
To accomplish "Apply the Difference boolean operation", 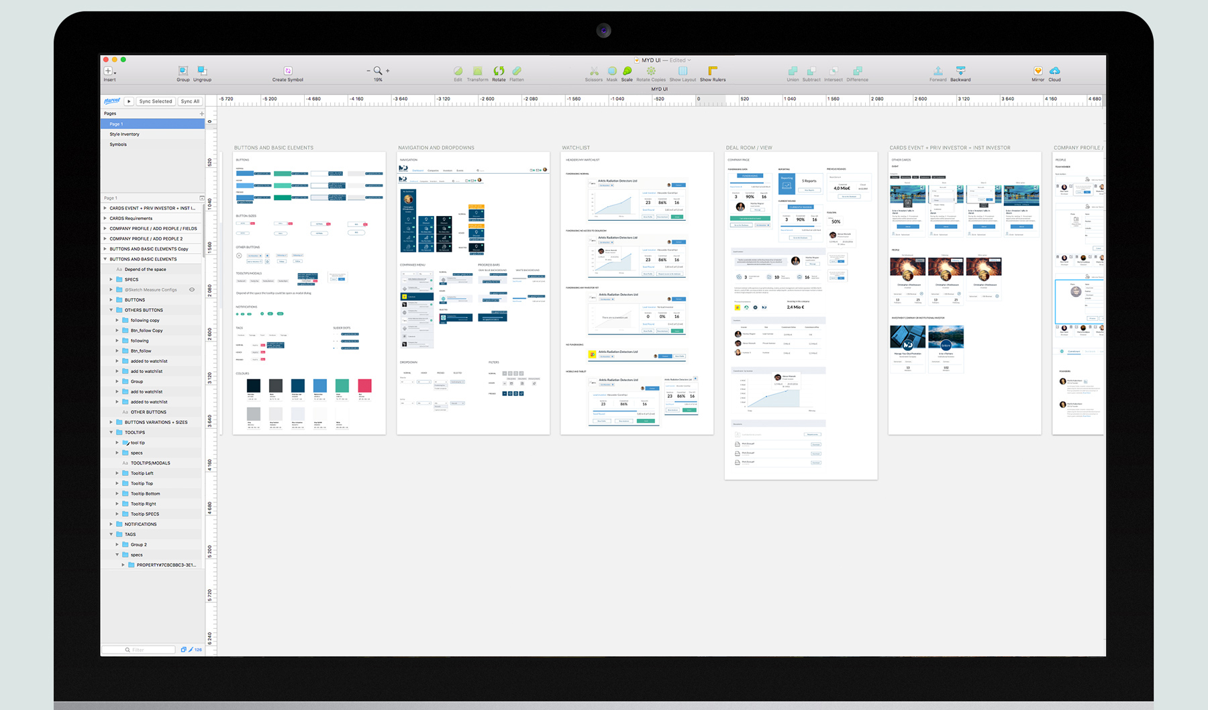I will (857, 70).
